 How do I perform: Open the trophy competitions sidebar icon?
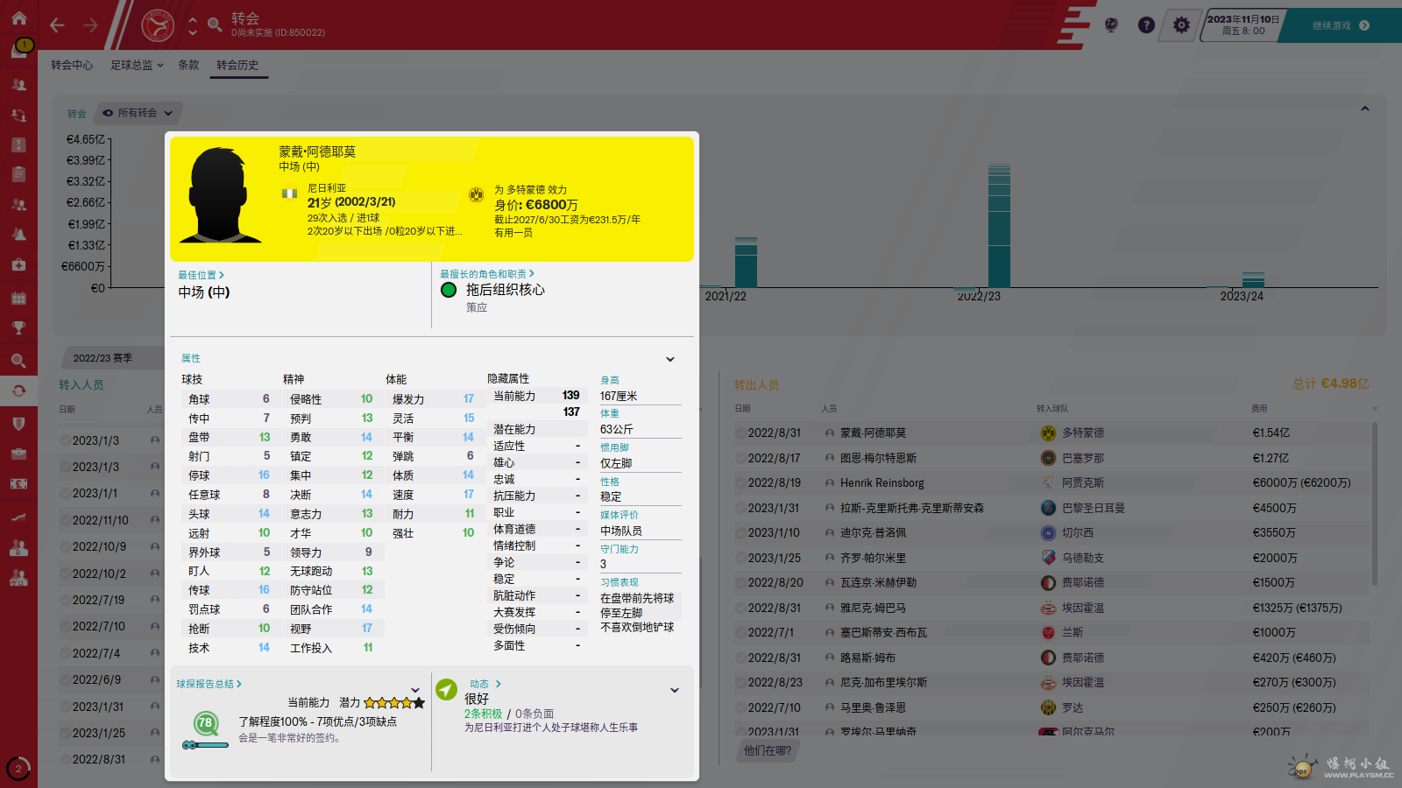[x=18, y=328]
